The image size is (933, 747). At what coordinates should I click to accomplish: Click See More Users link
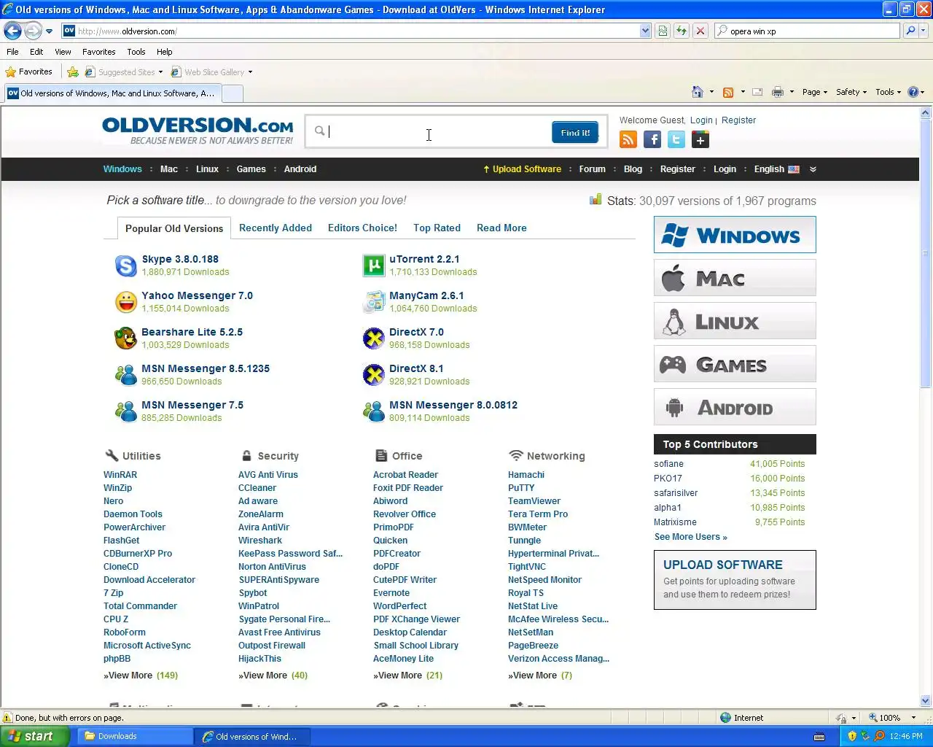690,536
